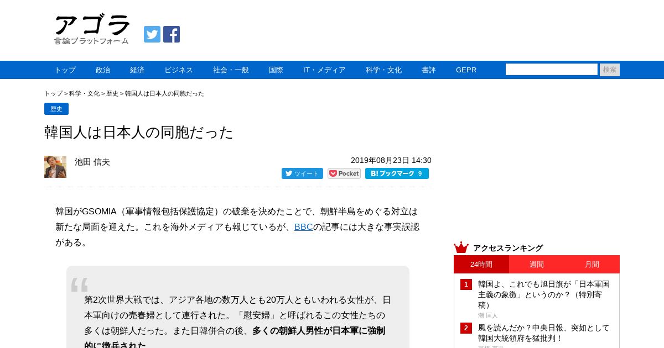Select the 週間 ranking tab
The height and width of the screenshot is (348, 664).
pyautogui.click(x=537, y=264)
